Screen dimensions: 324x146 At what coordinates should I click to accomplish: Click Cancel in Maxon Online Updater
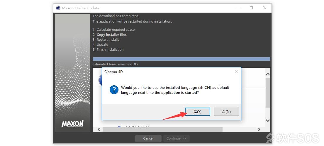click(x=148, y=138)
